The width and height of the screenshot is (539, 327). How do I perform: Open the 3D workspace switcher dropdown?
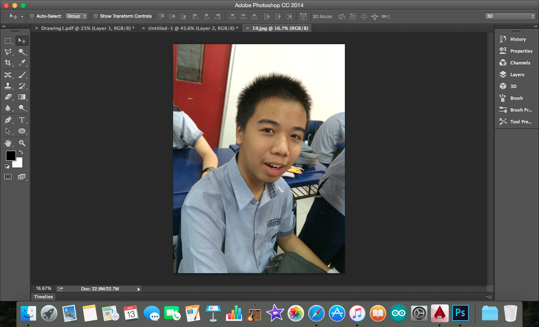510,16
